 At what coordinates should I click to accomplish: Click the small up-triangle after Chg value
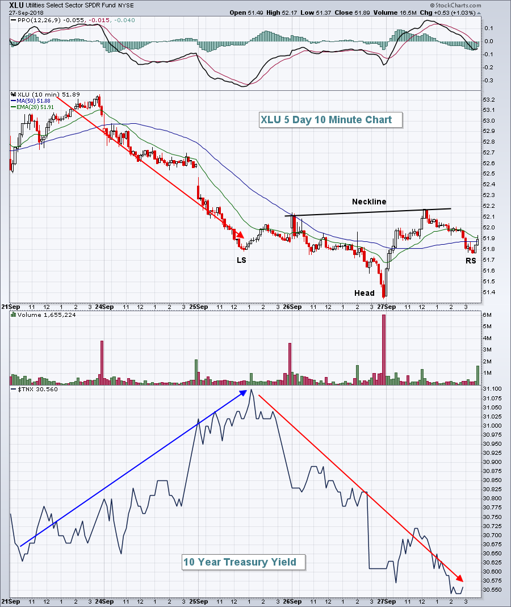[x=479, y=13]
